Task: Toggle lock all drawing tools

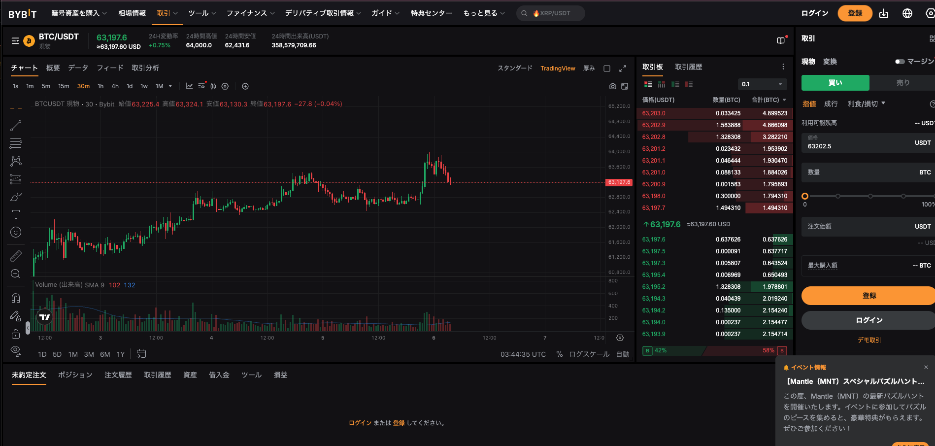Action: point(16,334)
